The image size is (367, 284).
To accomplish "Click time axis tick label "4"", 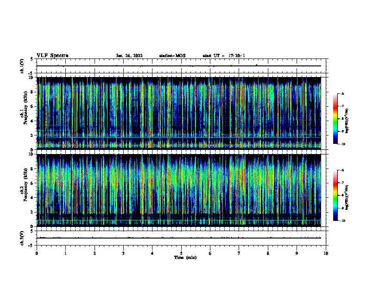I will 152,253.
